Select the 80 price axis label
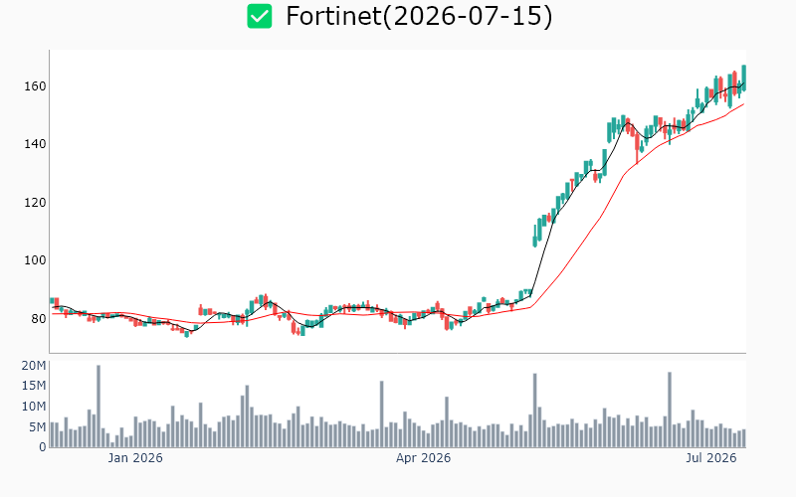This screenshot has height=497, width=796. tap(39, 318)
